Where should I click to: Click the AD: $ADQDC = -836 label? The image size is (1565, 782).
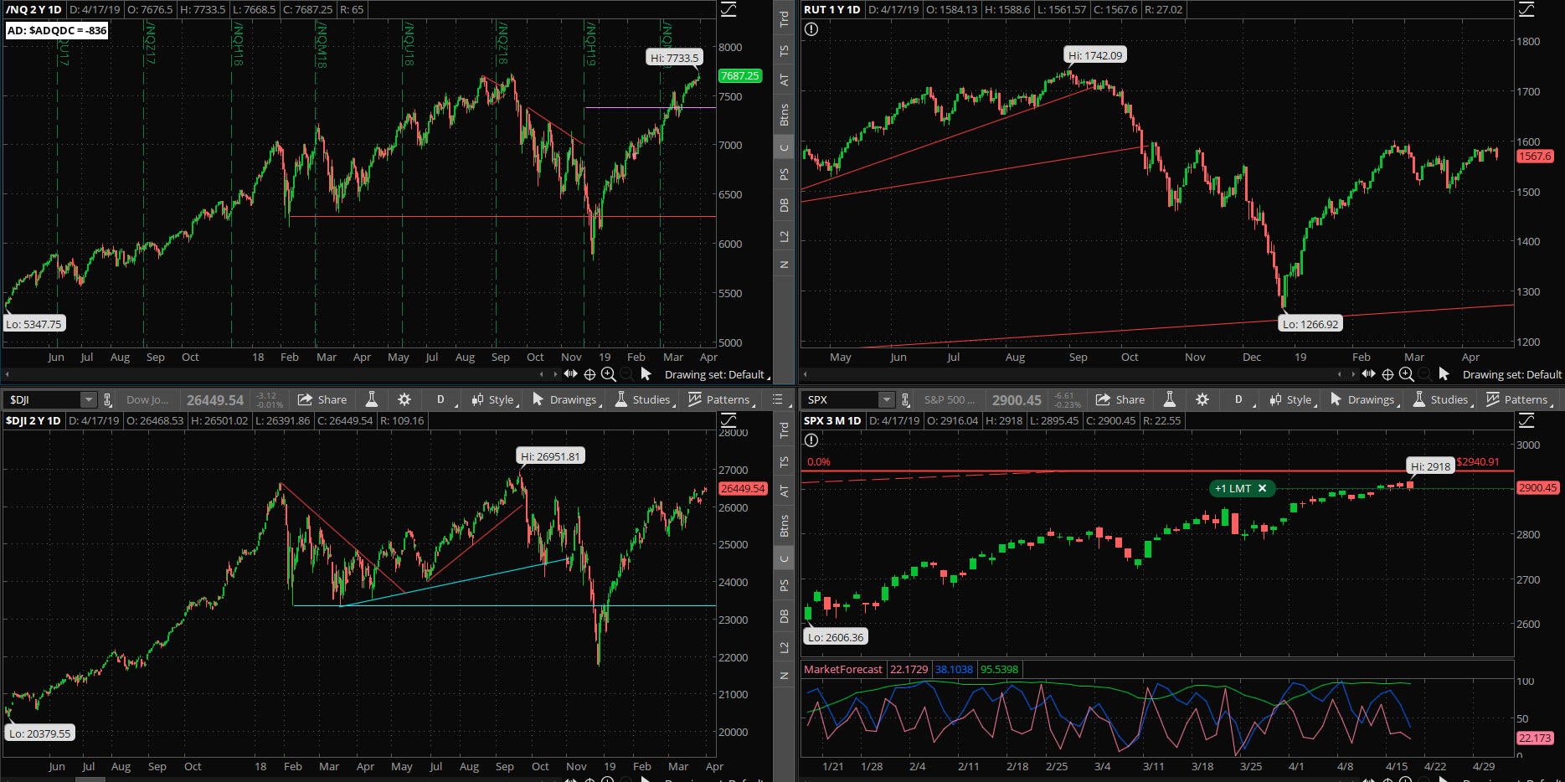point(57,30)
